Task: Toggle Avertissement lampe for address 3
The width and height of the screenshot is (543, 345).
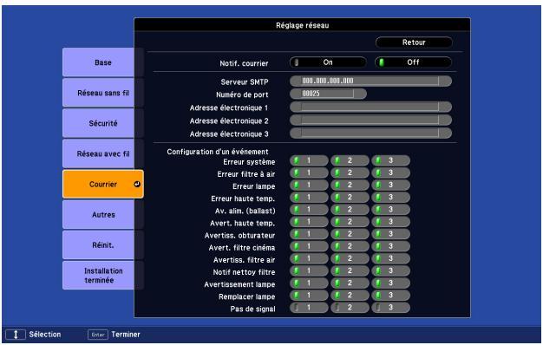Action: click(x=390, y=283)
